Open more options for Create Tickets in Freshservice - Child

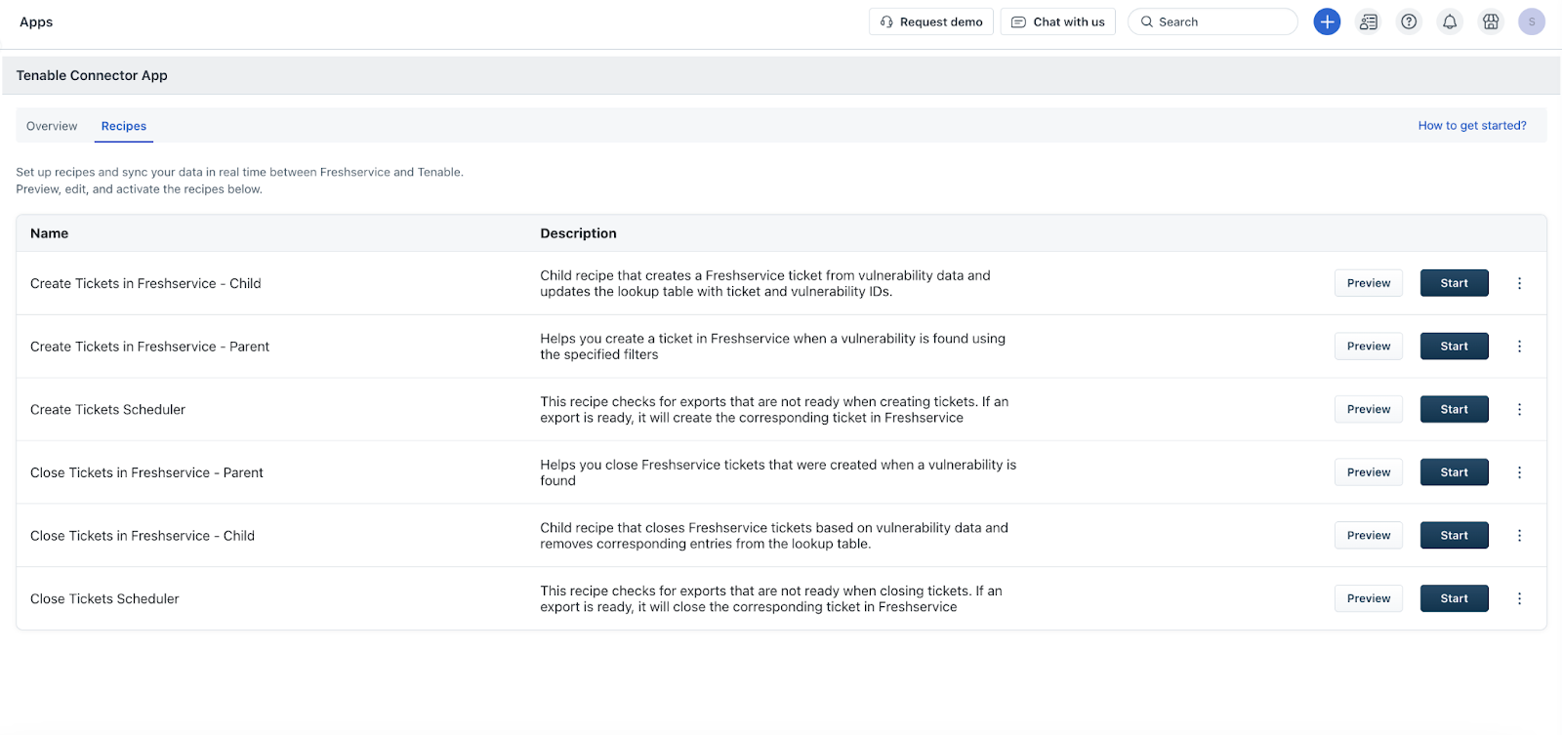click(1519, 283)
